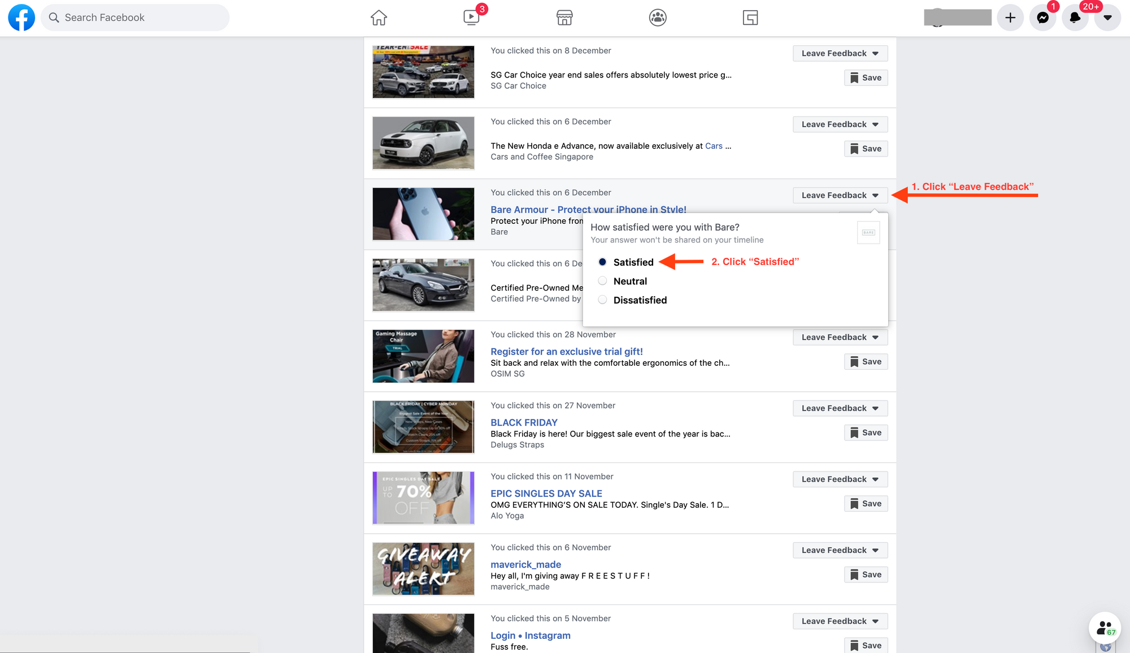Select the Dissatisfied radio option
Screen dimensions: 1130x653
pos(602,300)
